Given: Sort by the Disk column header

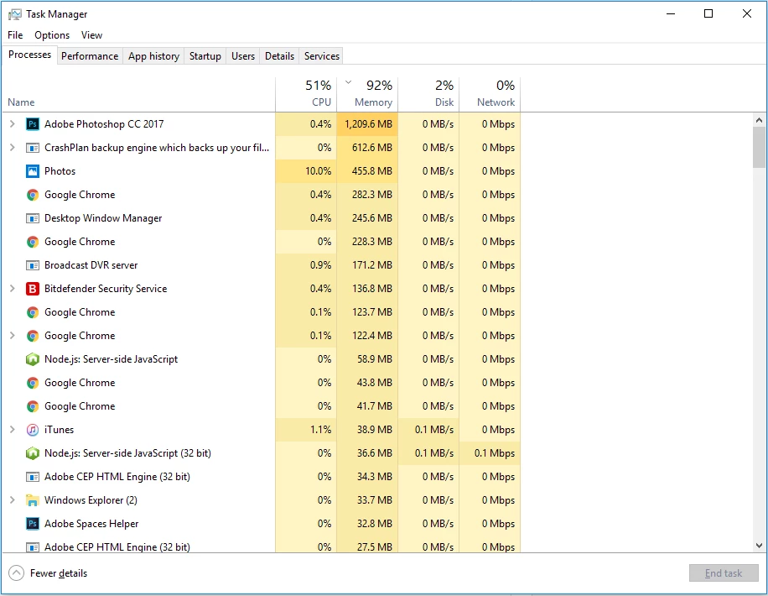Looking at the screenshot, I should 429,94.
